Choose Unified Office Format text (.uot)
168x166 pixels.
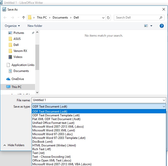coord(99,123)
